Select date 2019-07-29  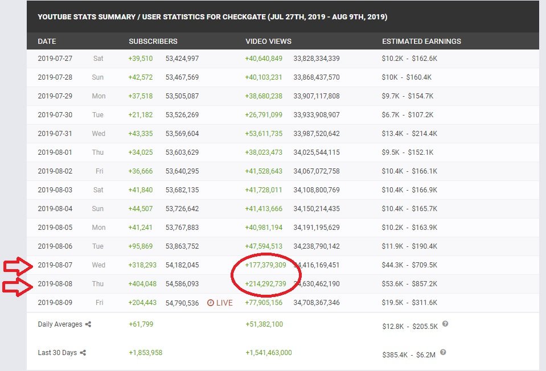[x=55, y=96]
